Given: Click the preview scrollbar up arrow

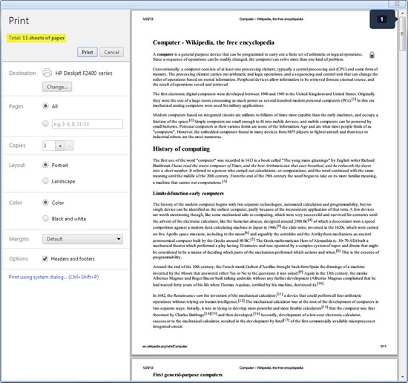Looking at the screenshot, I should [x=403, y=13].
